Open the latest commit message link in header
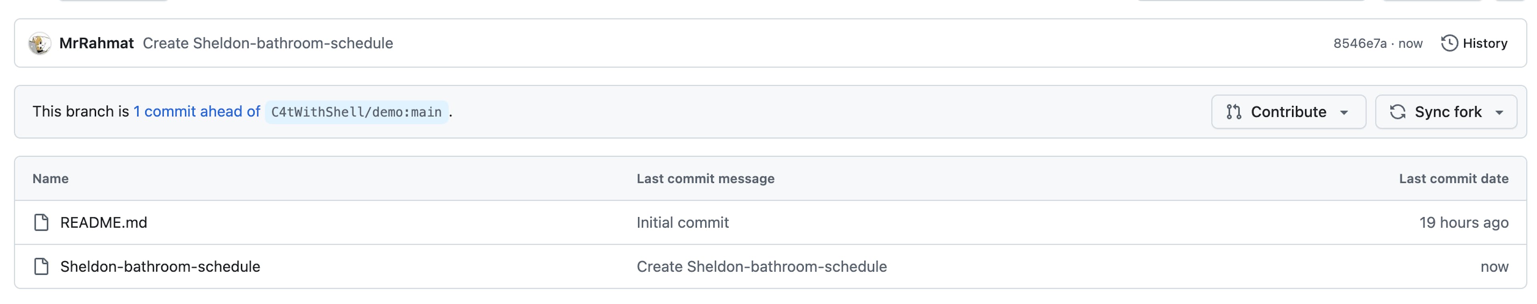 (268, 43)
